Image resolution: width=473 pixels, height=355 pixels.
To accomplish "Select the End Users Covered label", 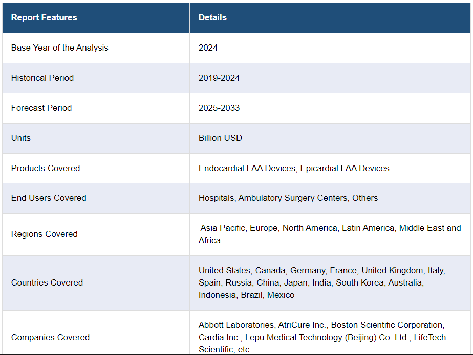I will pos(49,198).
